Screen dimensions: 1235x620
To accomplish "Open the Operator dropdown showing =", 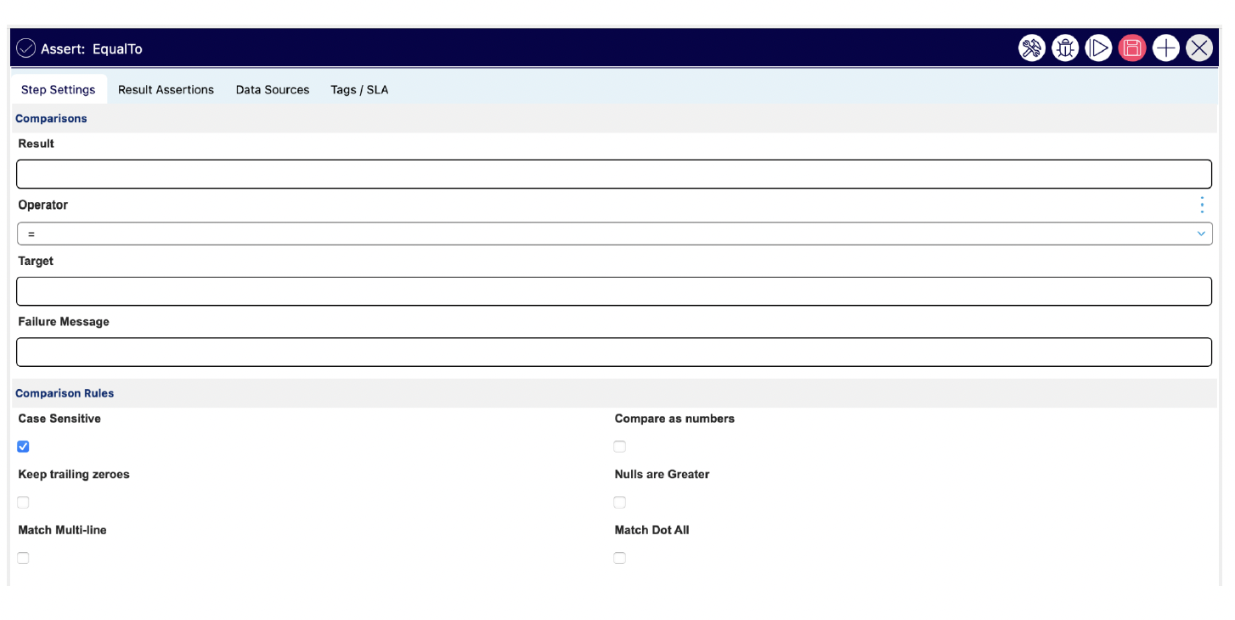I will coord(614,234).
